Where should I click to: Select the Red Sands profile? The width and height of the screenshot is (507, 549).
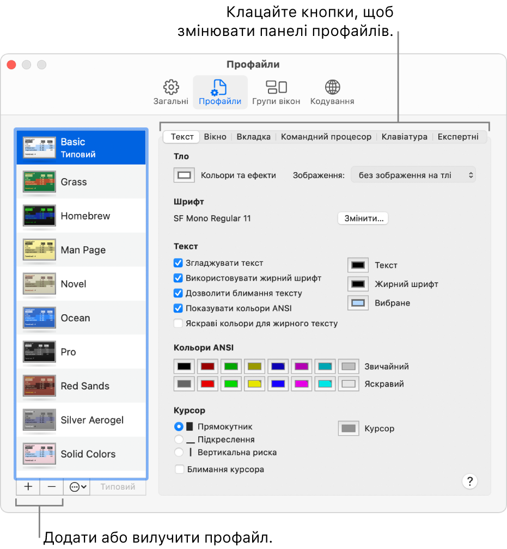tap(81, 386)
